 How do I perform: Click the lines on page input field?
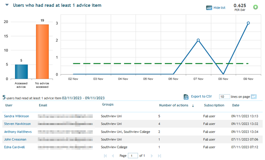pos(224,97)
